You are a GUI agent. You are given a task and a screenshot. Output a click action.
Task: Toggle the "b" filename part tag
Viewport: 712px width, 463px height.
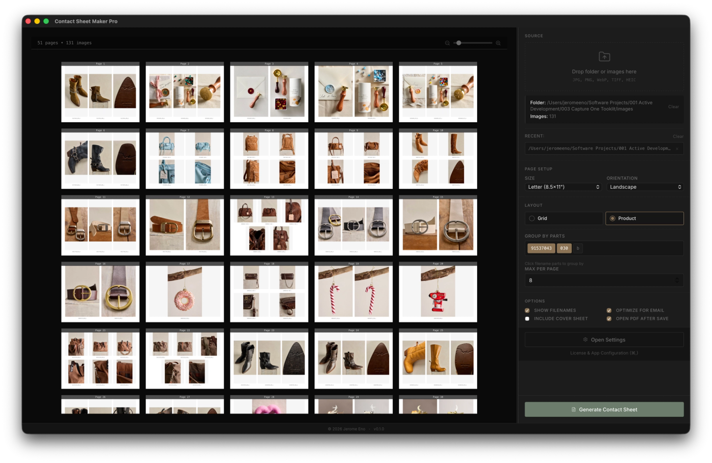click(578, 248)
